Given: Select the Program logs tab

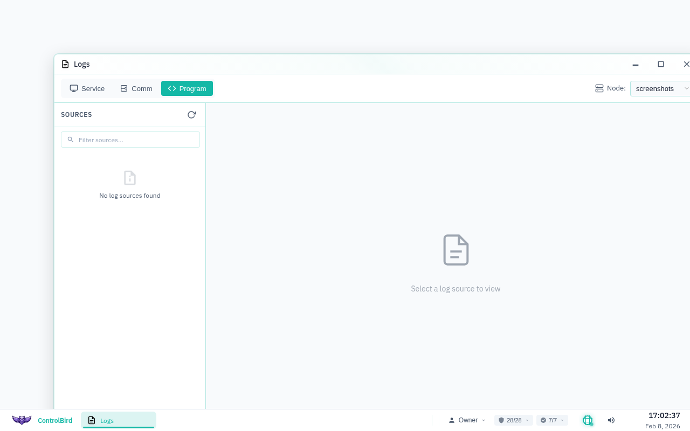Looking at the screenshot, I should [187, 88].
